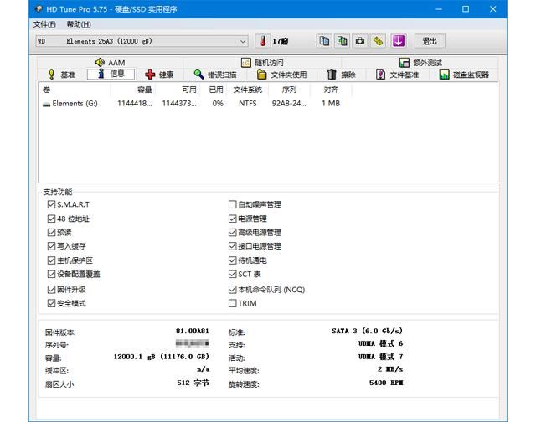Screen dimensions: 536x422
Task: Click the 1 MB alignment cell
Action: click(331, 104)
